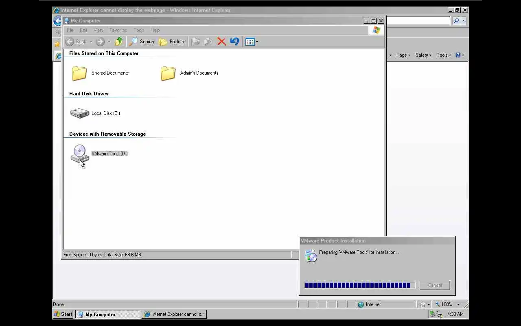
Task: Open the Tools menu in Internet Explorer
Action: click(x=444, y=55)
